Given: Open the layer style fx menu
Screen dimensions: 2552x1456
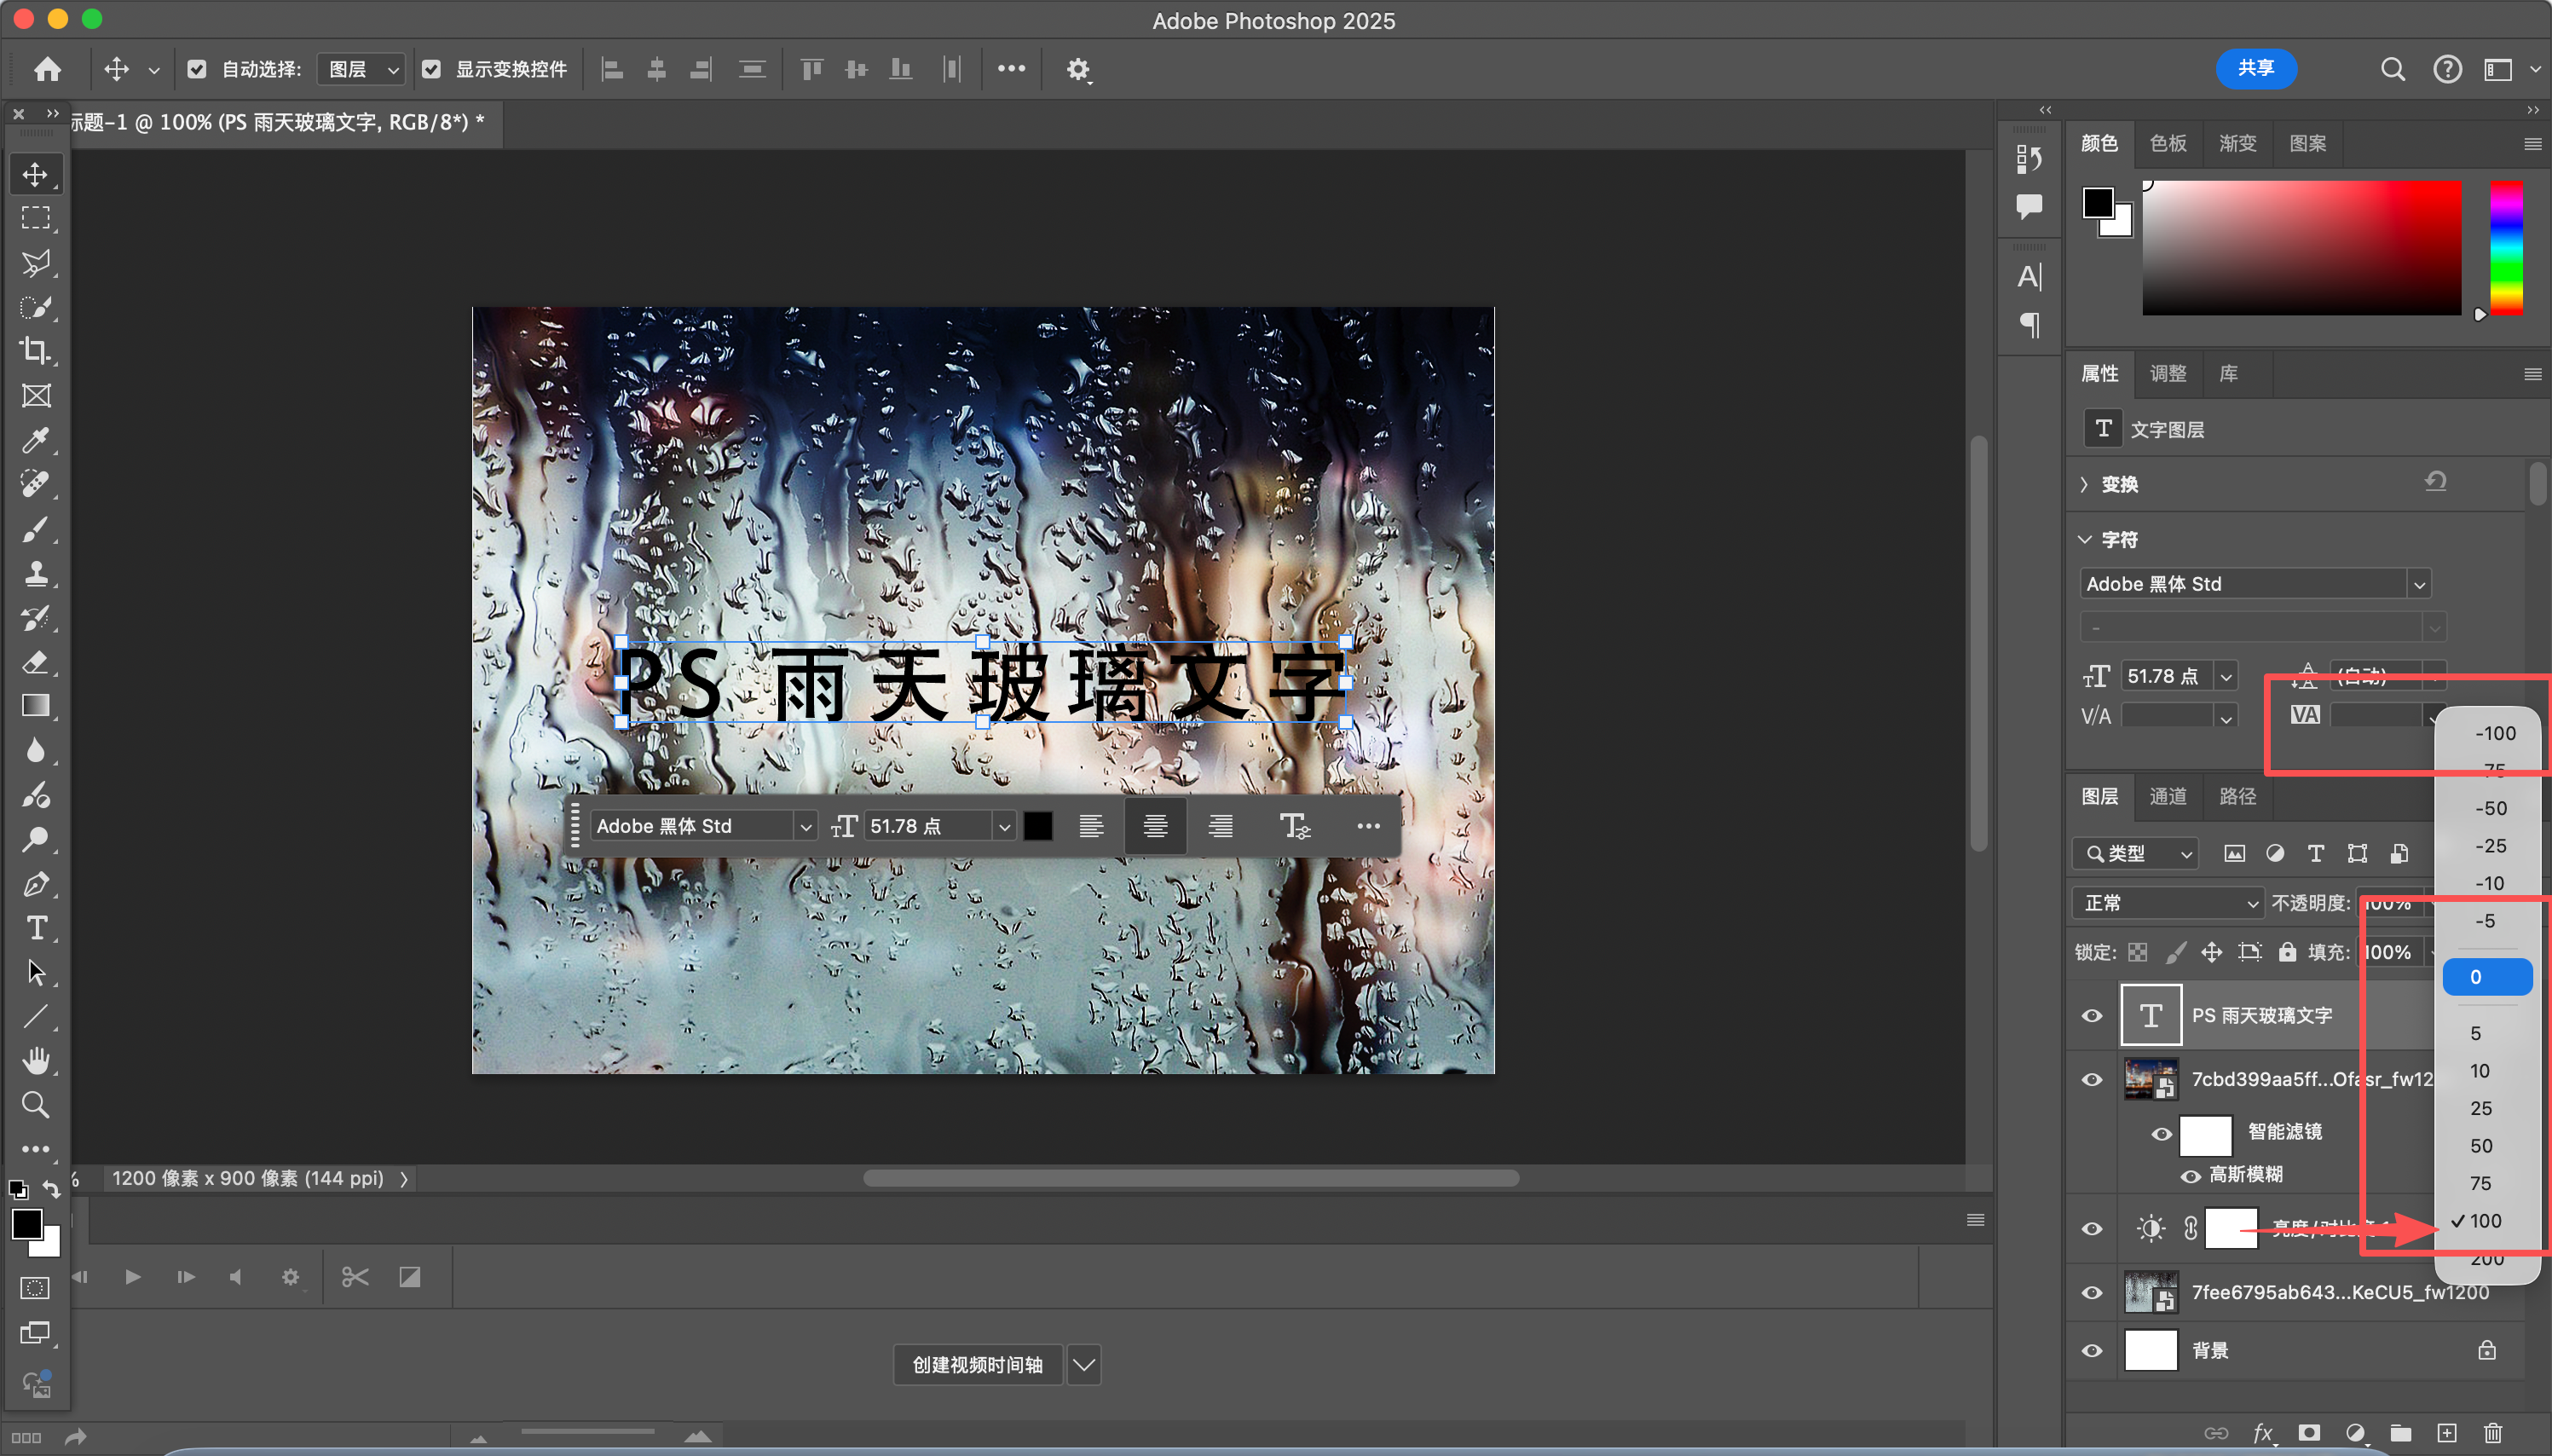Looking at the screenshot, I should tap(2263, 1433).
